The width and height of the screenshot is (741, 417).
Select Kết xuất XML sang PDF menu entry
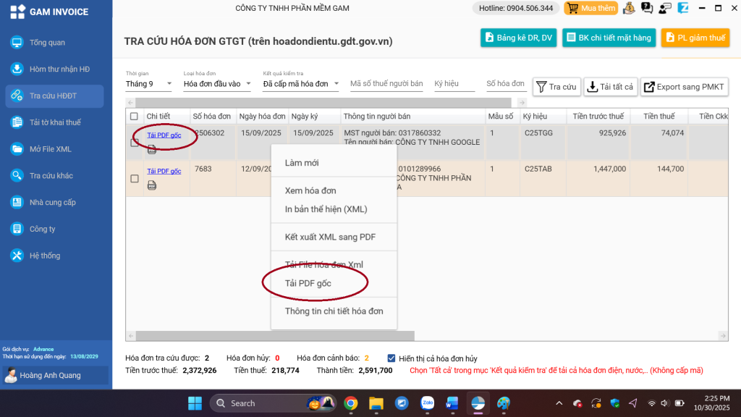point(330,237)
